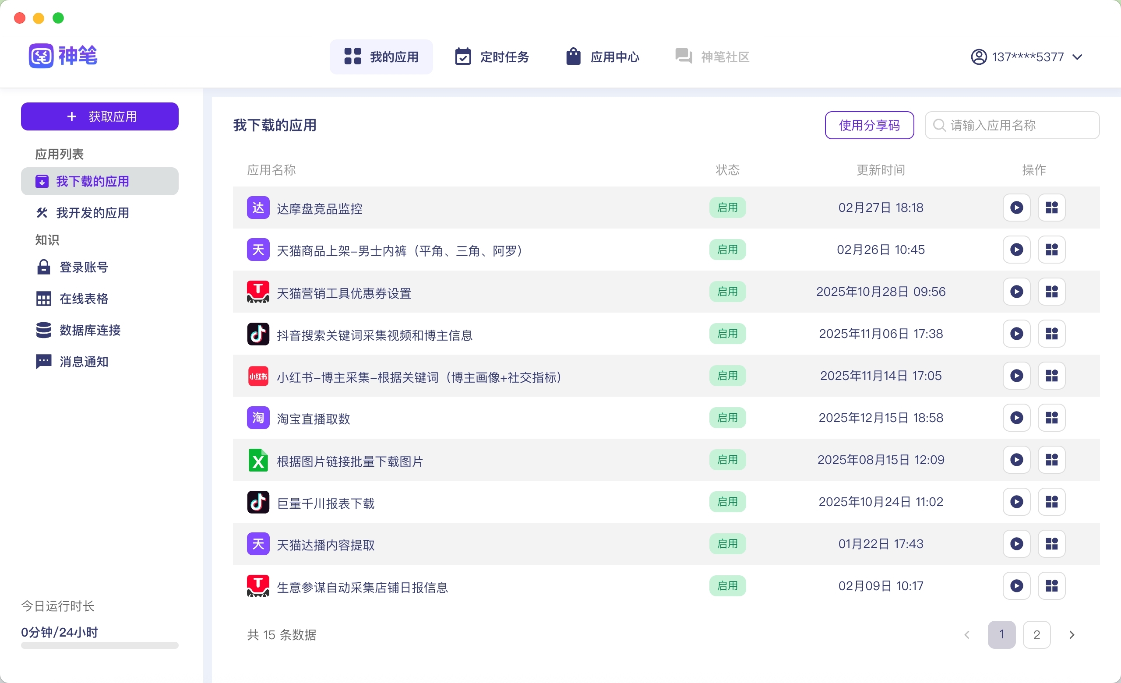This screenshot has height=683, width=1121.
Task: Open 数据库连接 in the sidebar
Action: [90, 331]
